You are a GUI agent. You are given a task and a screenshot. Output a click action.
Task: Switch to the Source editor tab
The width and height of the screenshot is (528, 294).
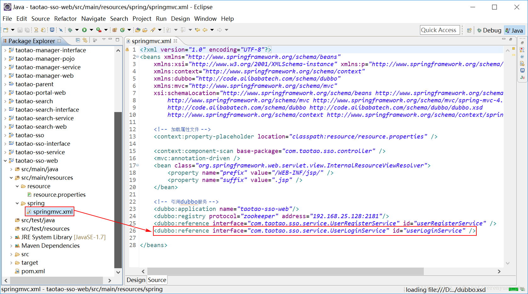tap(157, 280)
